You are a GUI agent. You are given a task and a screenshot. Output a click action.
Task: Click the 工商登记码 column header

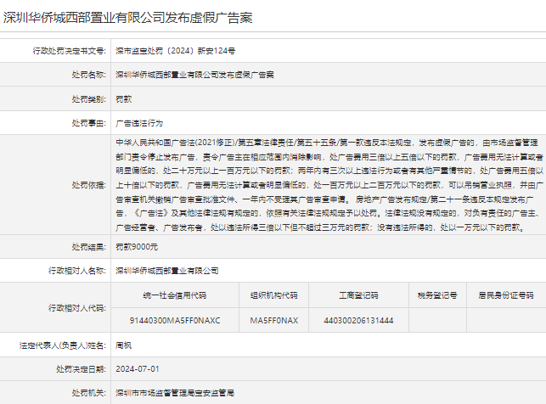358,295
